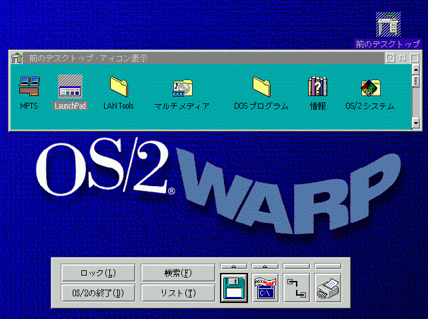Click the vertical scrollbar thumb in folder window
428x319 pixels.
pos(416,81)
